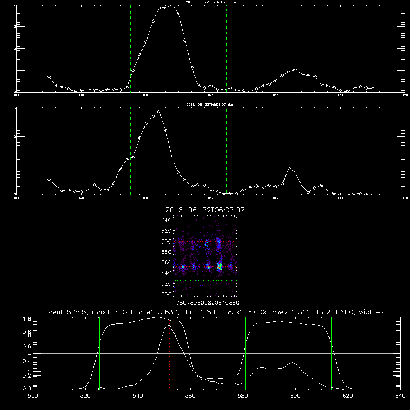
Task: Click image y-axis label '560'
Action: [x=166, y=262]
